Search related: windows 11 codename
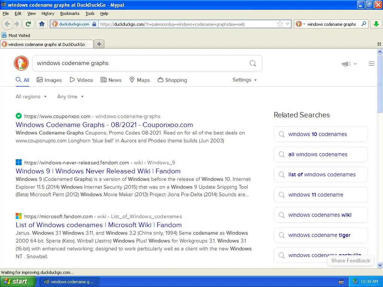This screenshot has height=287, width=383. (321, 195)
